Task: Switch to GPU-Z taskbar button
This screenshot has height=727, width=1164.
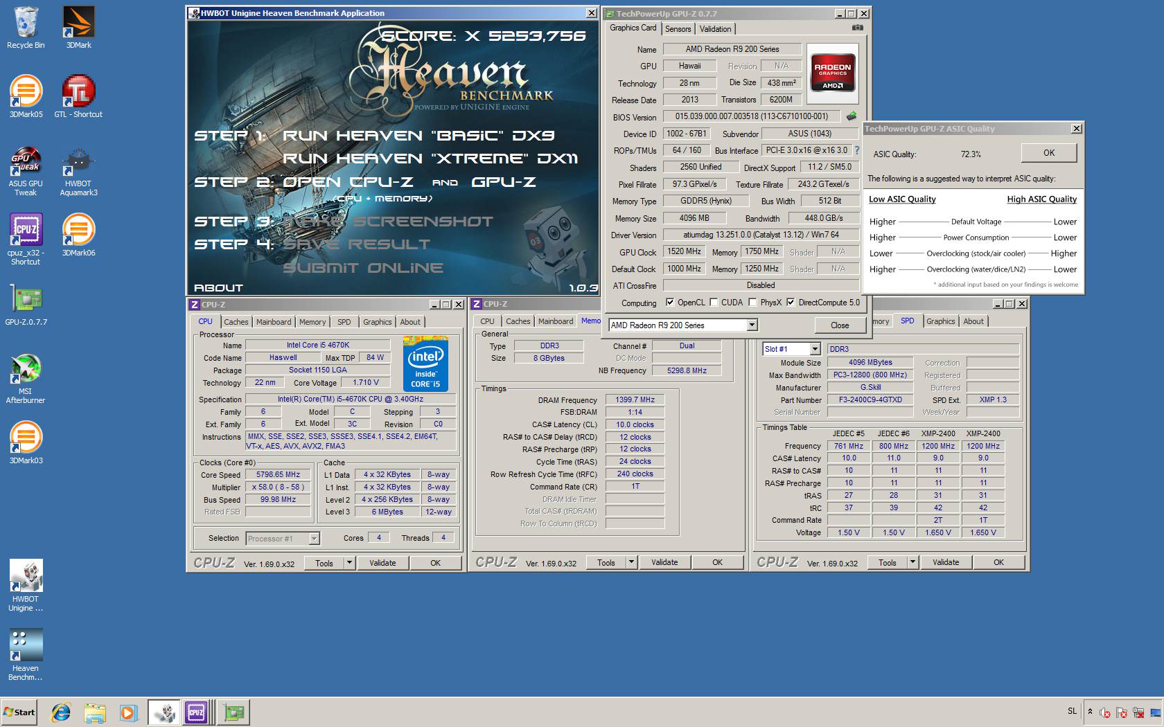Action: (x=233, y=712)
